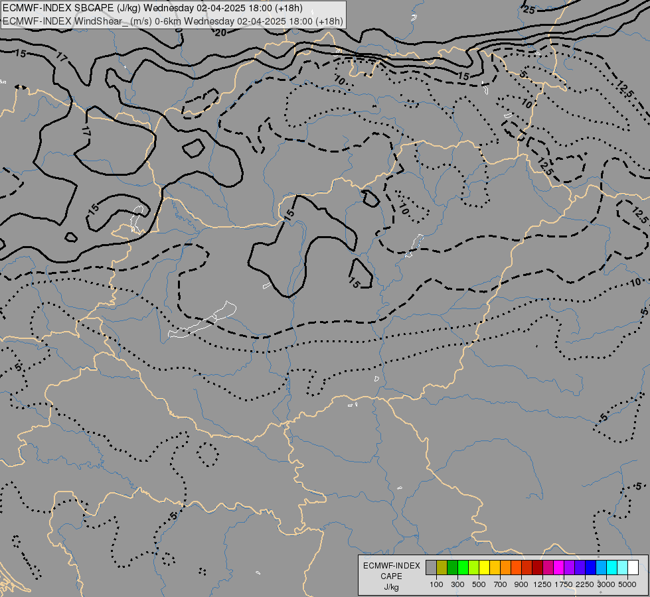The width and height of the screenshot is (650, 597).
Task: Click the olive swatch right of 100
Action: pos(442,567)
